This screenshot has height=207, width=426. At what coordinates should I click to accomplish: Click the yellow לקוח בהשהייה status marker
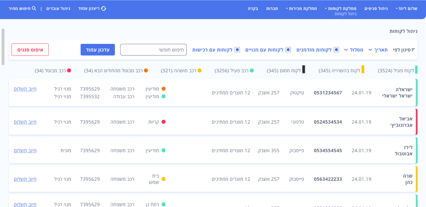tap(363, 69)
